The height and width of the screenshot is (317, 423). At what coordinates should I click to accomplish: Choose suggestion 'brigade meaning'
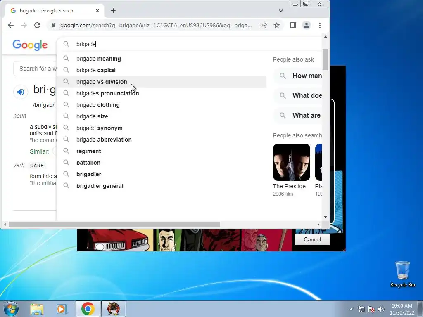tap(162, 59)
